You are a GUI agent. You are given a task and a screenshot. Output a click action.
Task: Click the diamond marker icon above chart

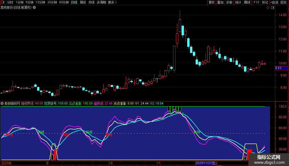coord(268,8)
